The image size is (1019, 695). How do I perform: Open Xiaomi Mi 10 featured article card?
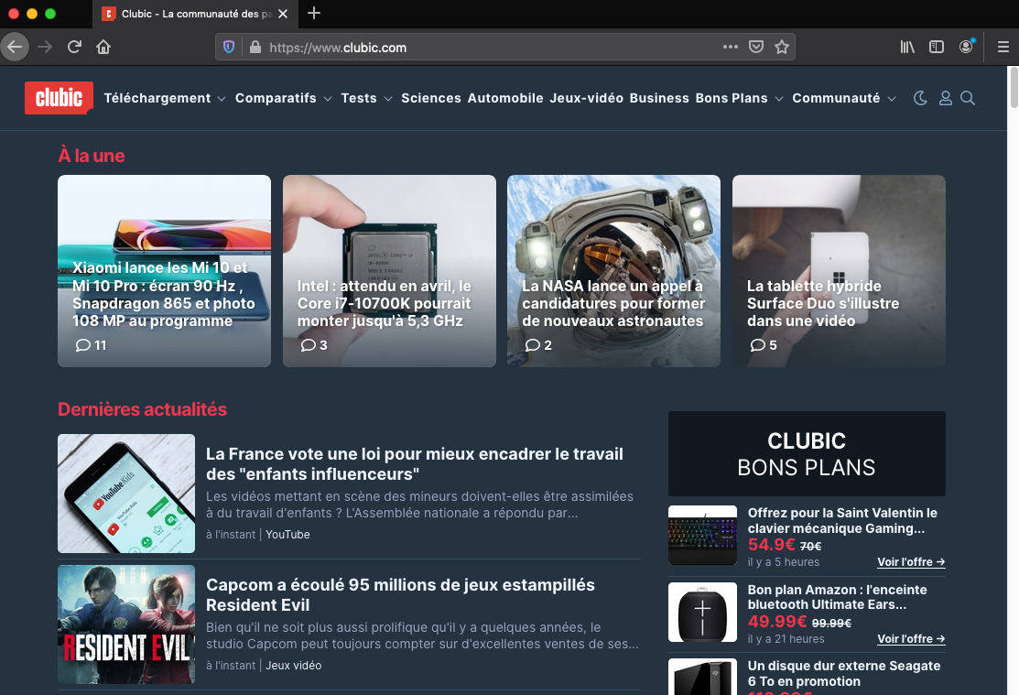point(165,270)
